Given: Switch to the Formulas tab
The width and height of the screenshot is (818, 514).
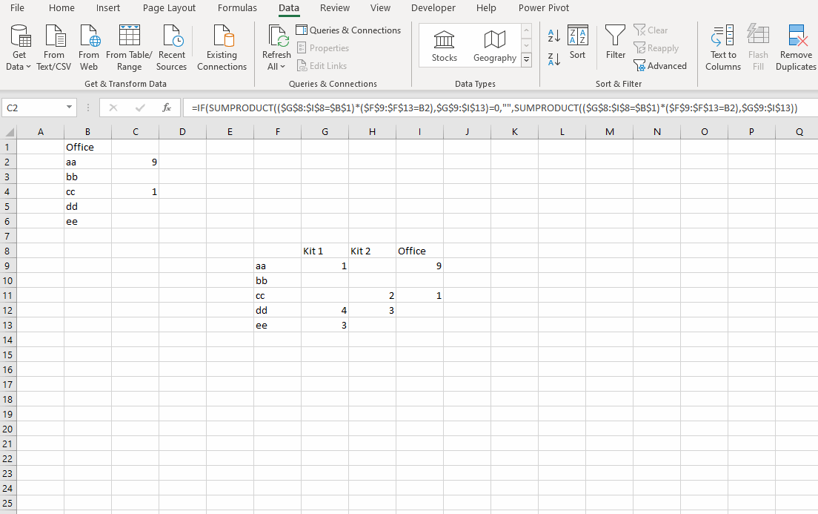Looking at the screenshot, I should pyautogui.click(x=237, y=8).
